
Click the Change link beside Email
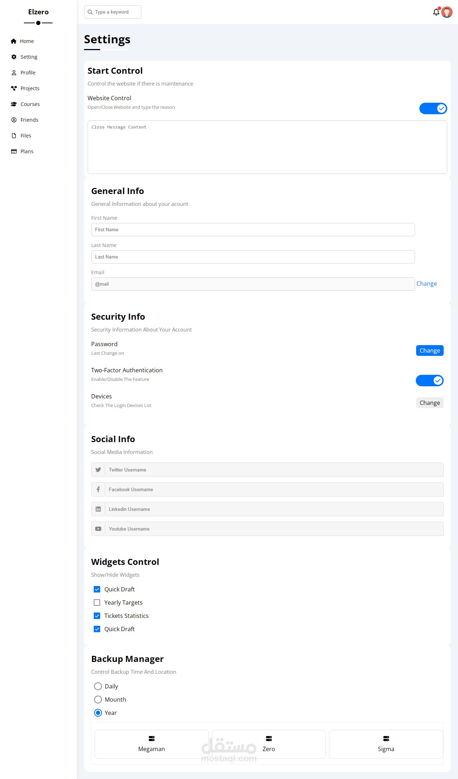[427, 284]
